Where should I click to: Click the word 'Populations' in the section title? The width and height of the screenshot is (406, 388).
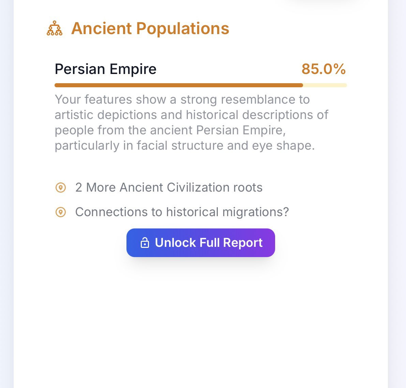click(182, 28)
